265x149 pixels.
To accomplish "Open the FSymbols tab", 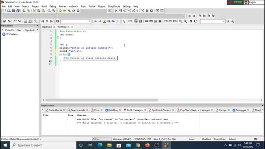I will pos(29,30).
